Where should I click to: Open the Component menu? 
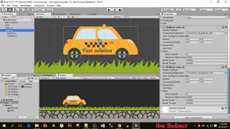(39, 5)
